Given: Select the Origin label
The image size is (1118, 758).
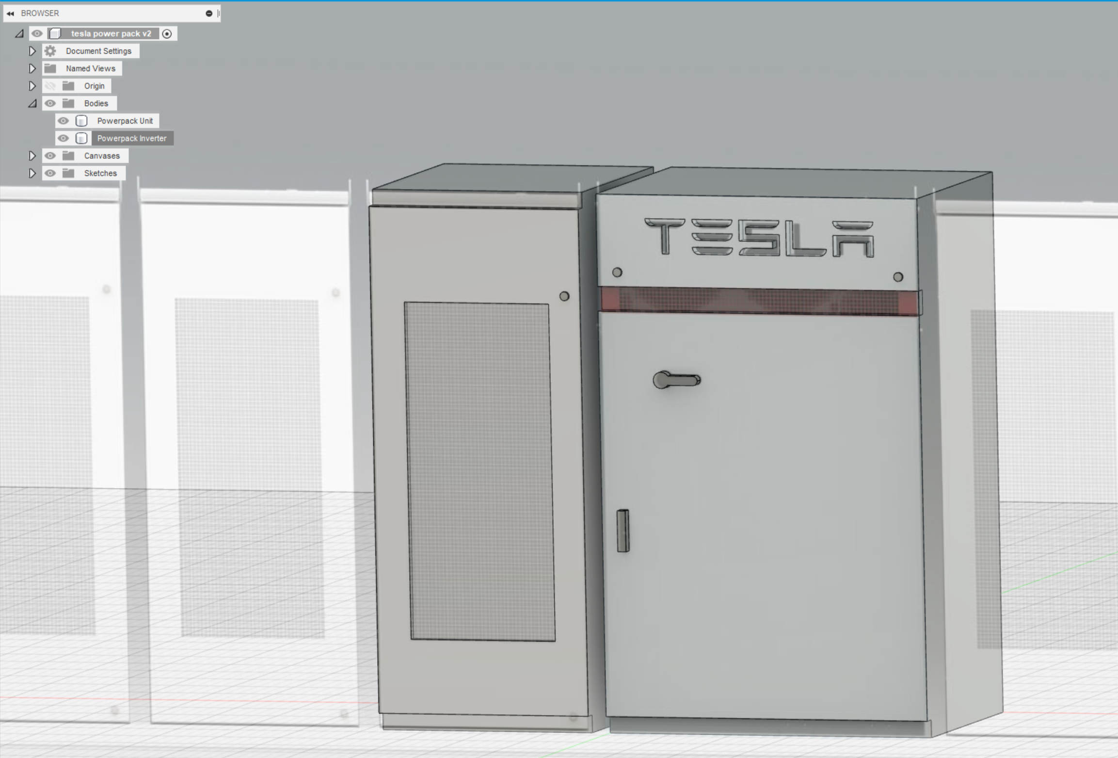Looking at the screenshot, I should tap(94, 86).
